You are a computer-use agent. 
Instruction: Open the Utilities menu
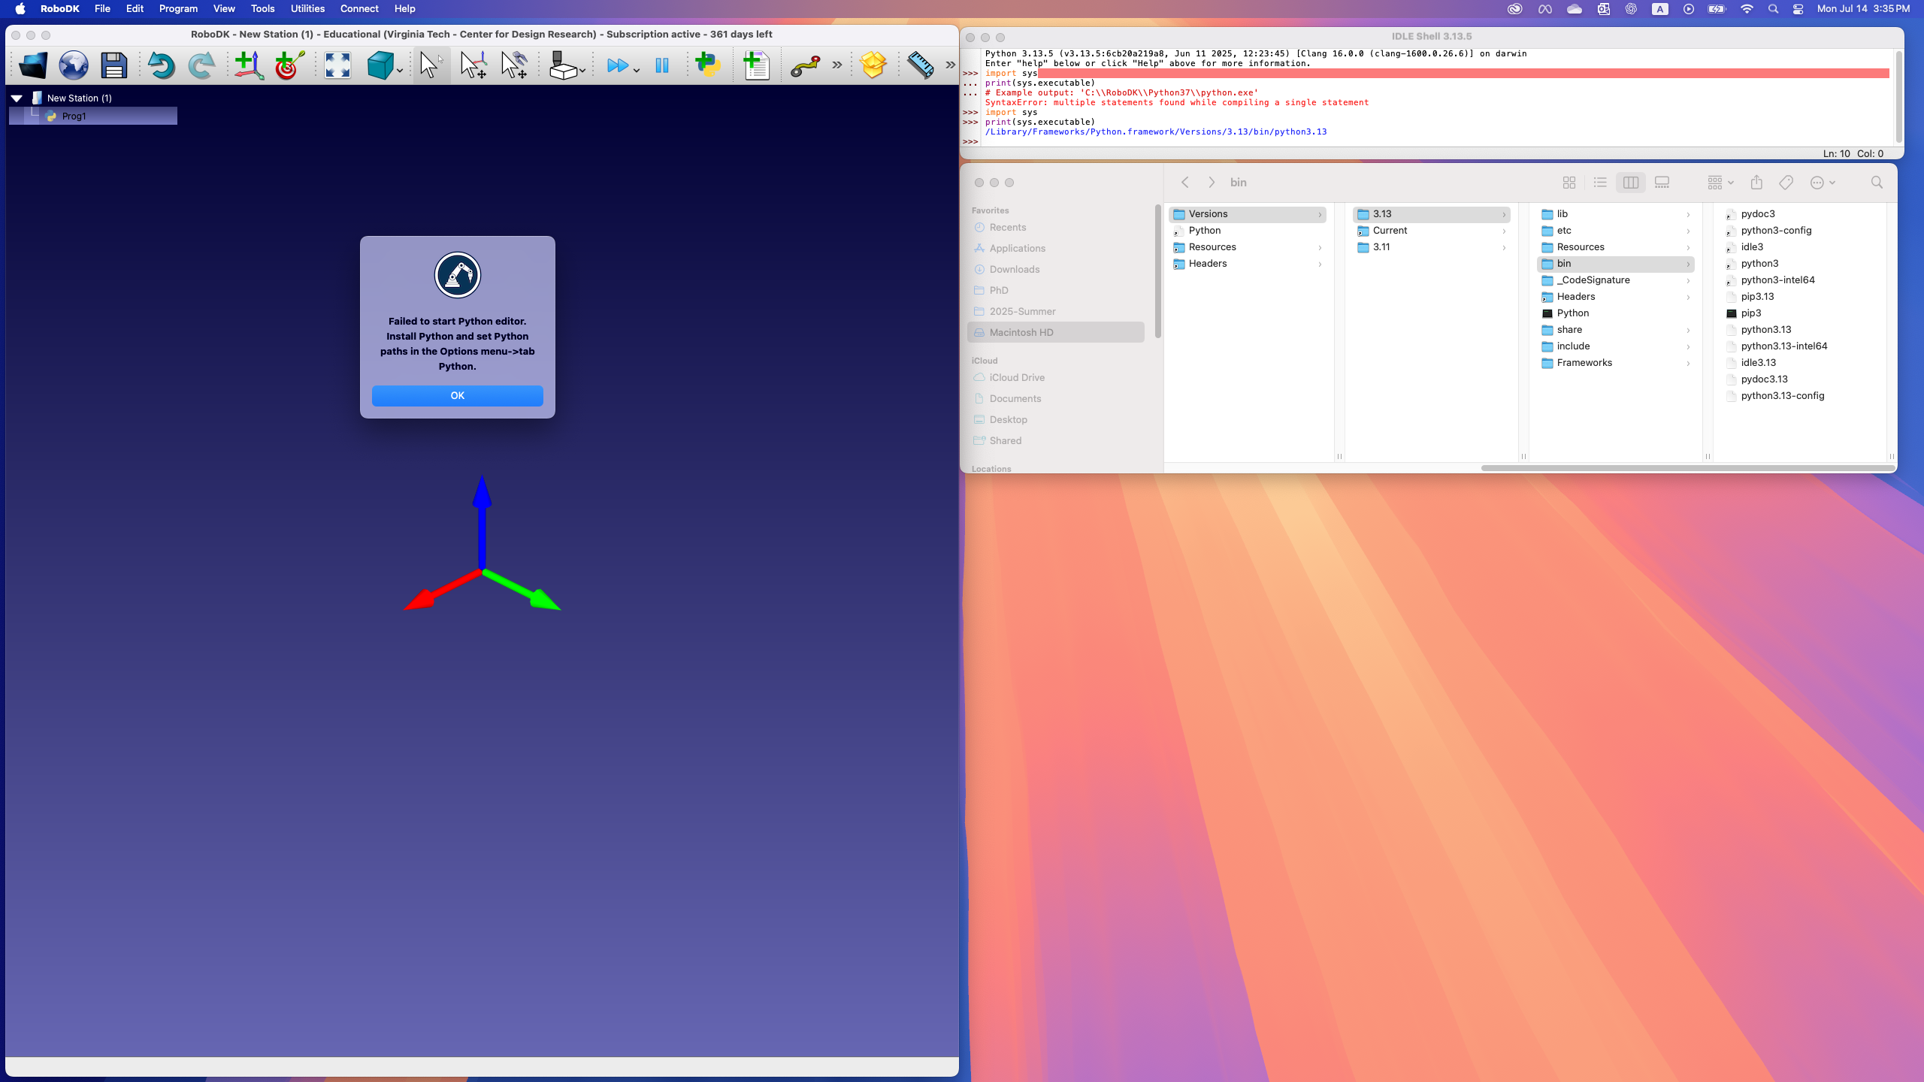pyautogui.click(x=307, y=9)
